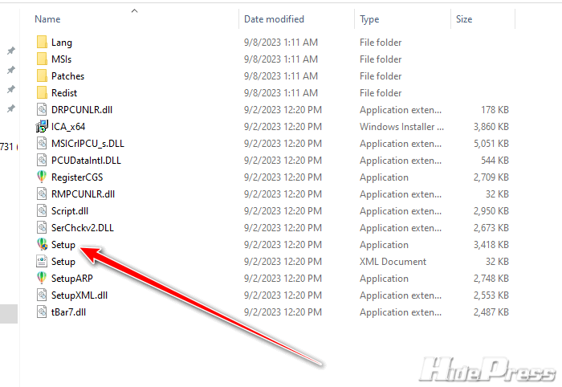Open the Lang folder icon
The height and width of the screenshot is (387, 562).
[43, 43]
